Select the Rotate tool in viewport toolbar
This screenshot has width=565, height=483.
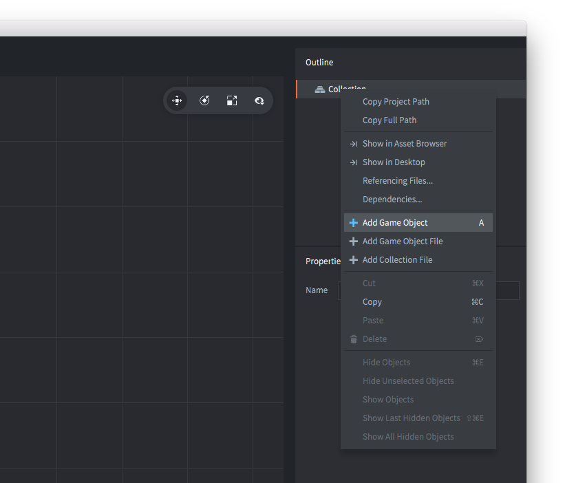click(x=204, y=100)
